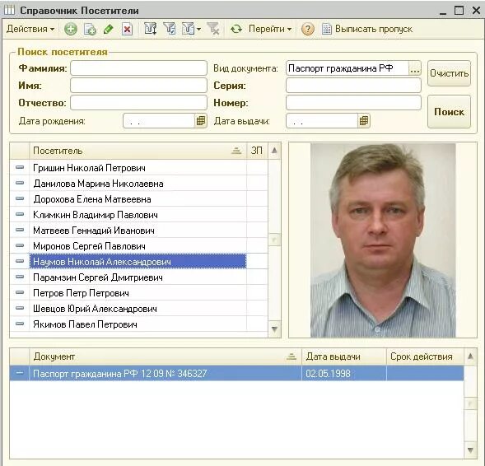Click visitor list scroll down arrow
Image resolution: width=485 pixels, height=466 pixels.
pos(274,329)
